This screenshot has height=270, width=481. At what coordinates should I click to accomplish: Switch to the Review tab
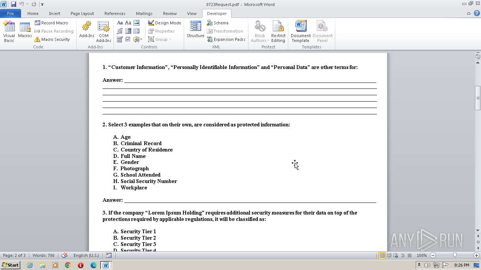pyautogui.click(x=170, y=13)
